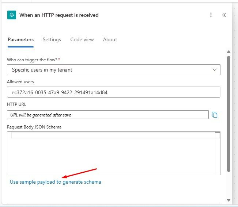This screenshot has width=238, height=207.
Task: Switch to the Code view tab
Action: coord(82,39)
